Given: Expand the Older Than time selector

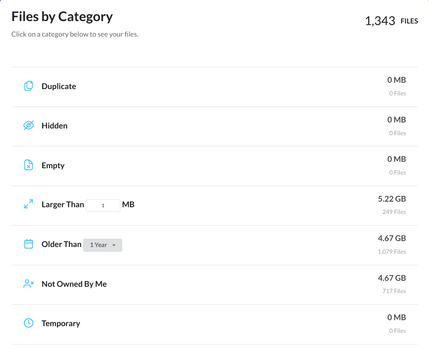Looking at the screenshot, I should point(102,245).
